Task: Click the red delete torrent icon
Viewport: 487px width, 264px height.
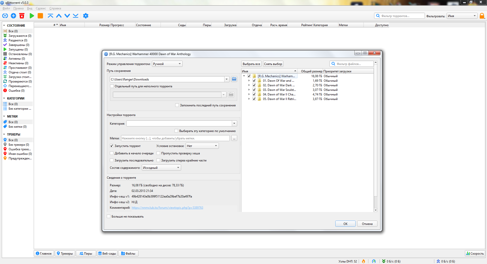Action: click(22, 16)
